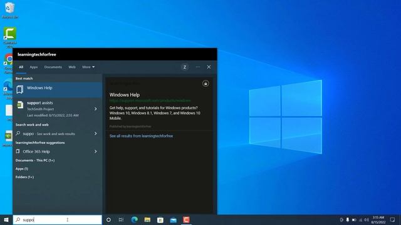The image size is (401, 225).
Task: Switch to Camtasia recorder on the taskbar
Action: coord(187,219)
